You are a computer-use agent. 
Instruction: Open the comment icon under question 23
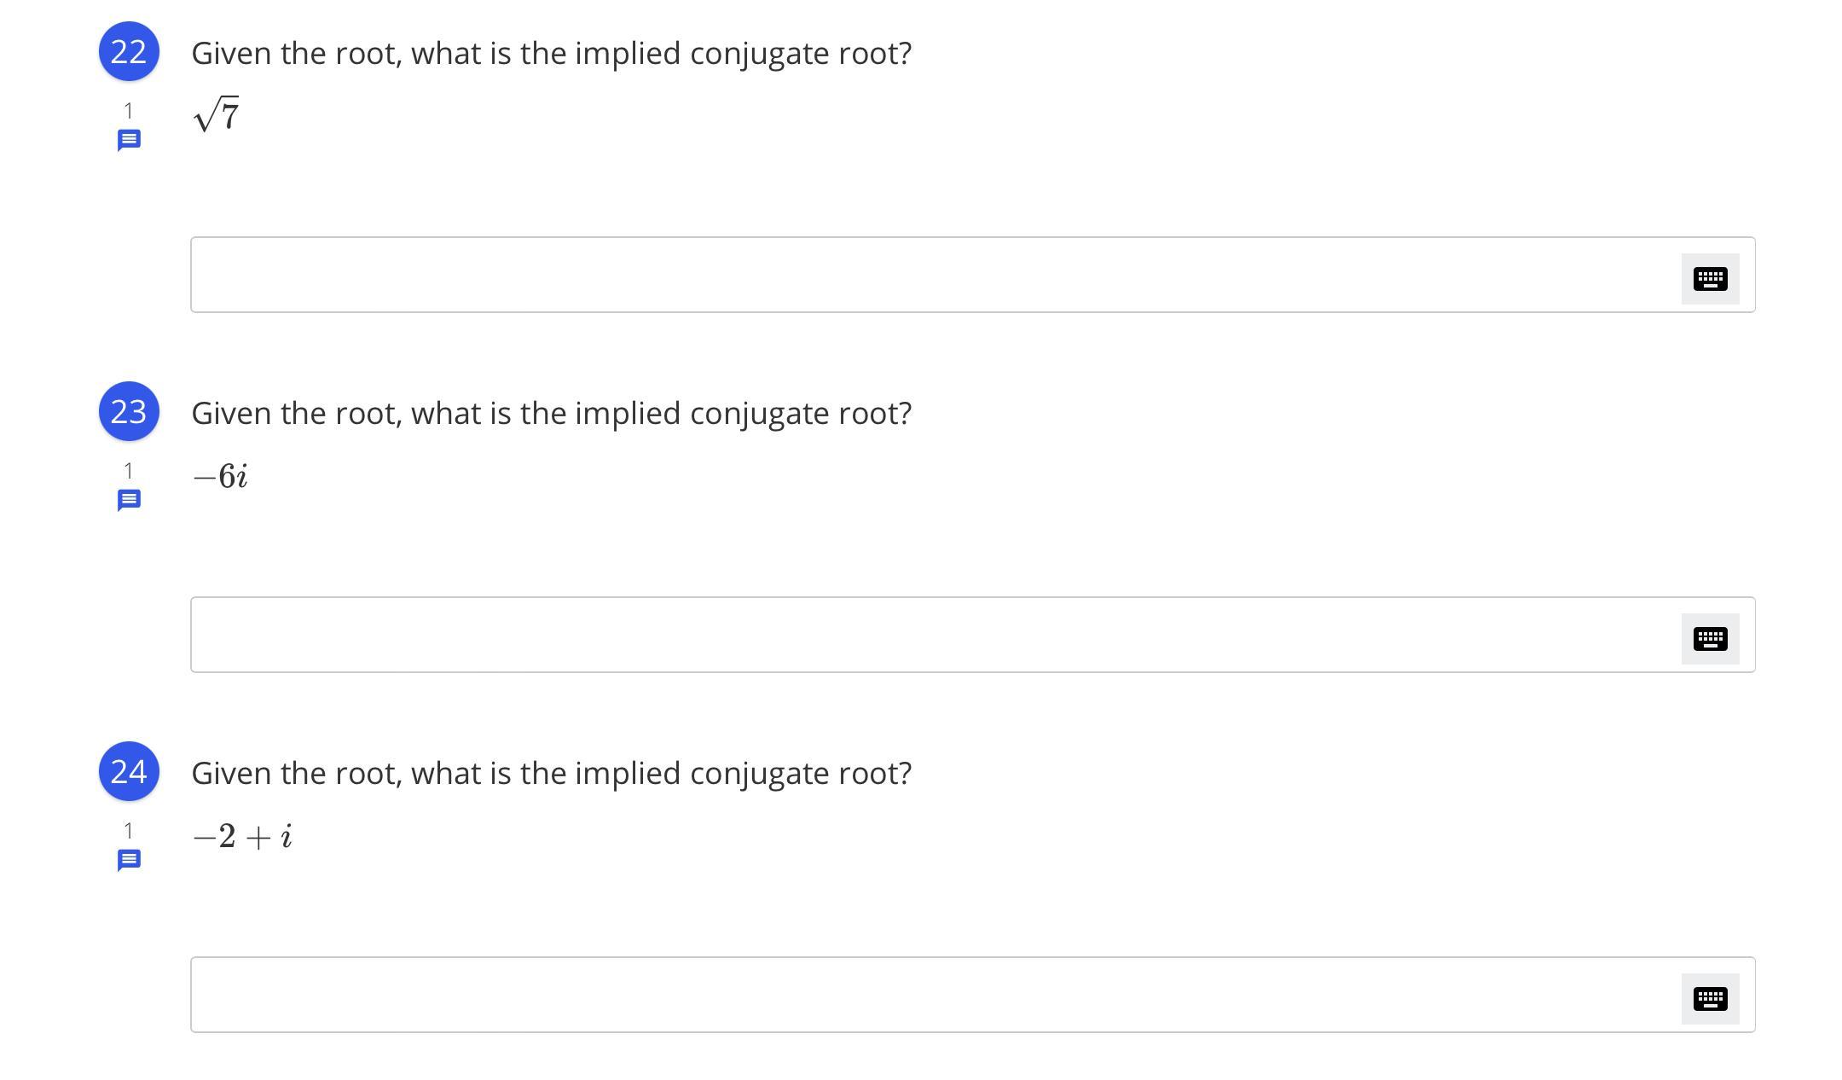click(129, 500)
